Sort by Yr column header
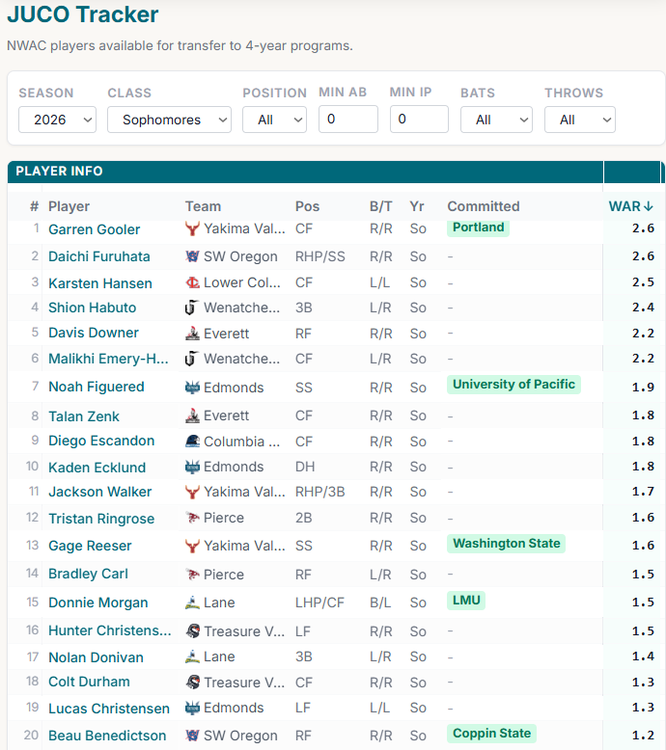The height and width of the screenshot is (750, 666). point(417,206)
